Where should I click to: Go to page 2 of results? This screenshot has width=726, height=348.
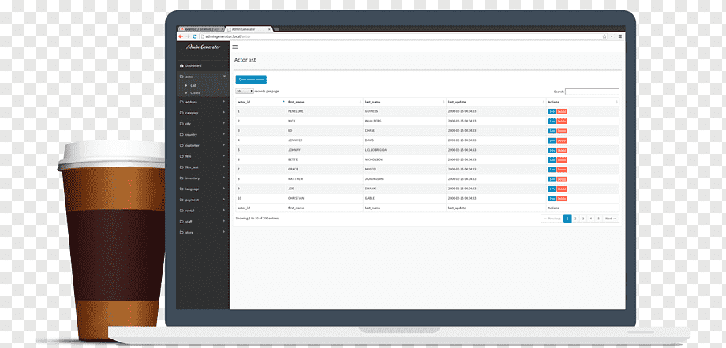[575, 219]
